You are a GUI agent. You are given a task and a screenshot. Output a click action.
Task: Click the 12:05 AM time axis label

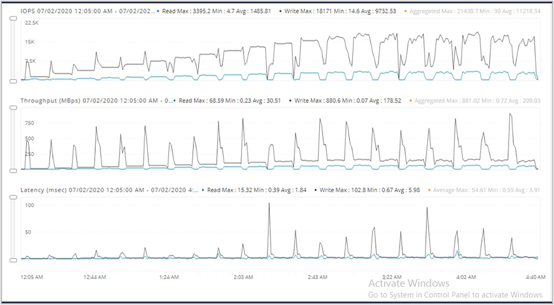(32, 277)
